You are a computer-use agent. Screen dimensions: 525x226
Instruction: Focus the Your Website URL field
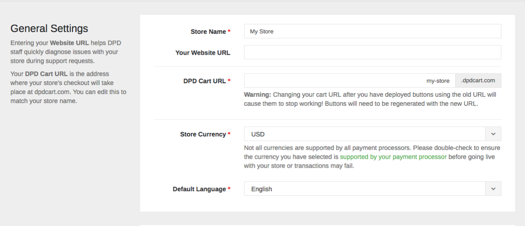tap(372, 52)
